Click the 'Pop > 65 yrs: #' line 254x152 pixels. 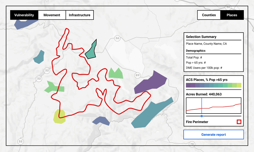click(196, 63)
